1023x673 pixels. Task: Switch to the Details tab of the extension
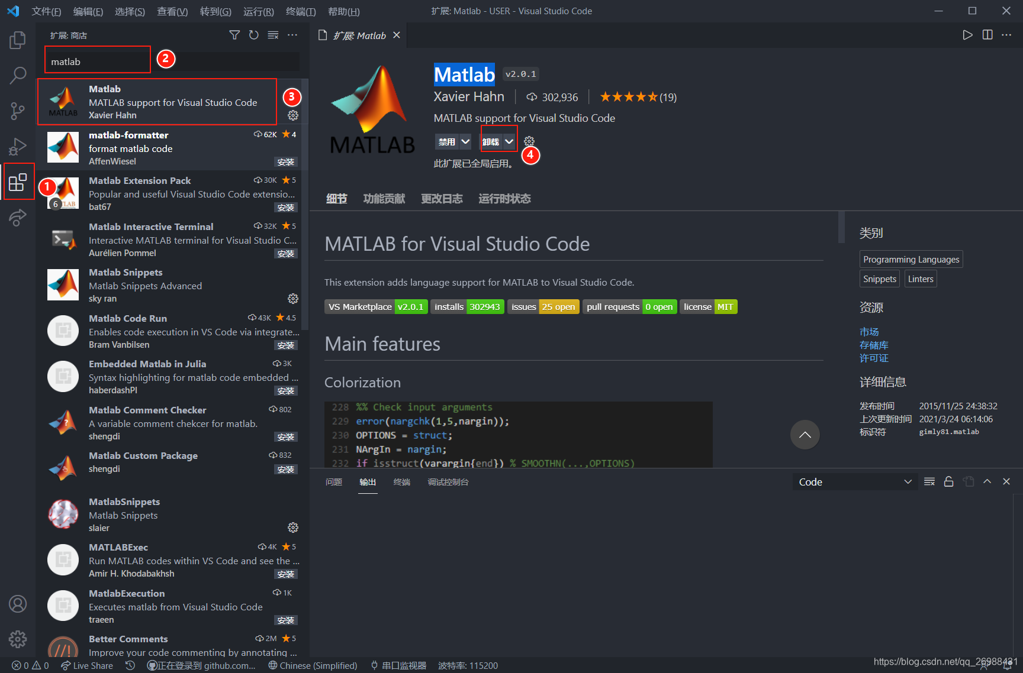337,199
